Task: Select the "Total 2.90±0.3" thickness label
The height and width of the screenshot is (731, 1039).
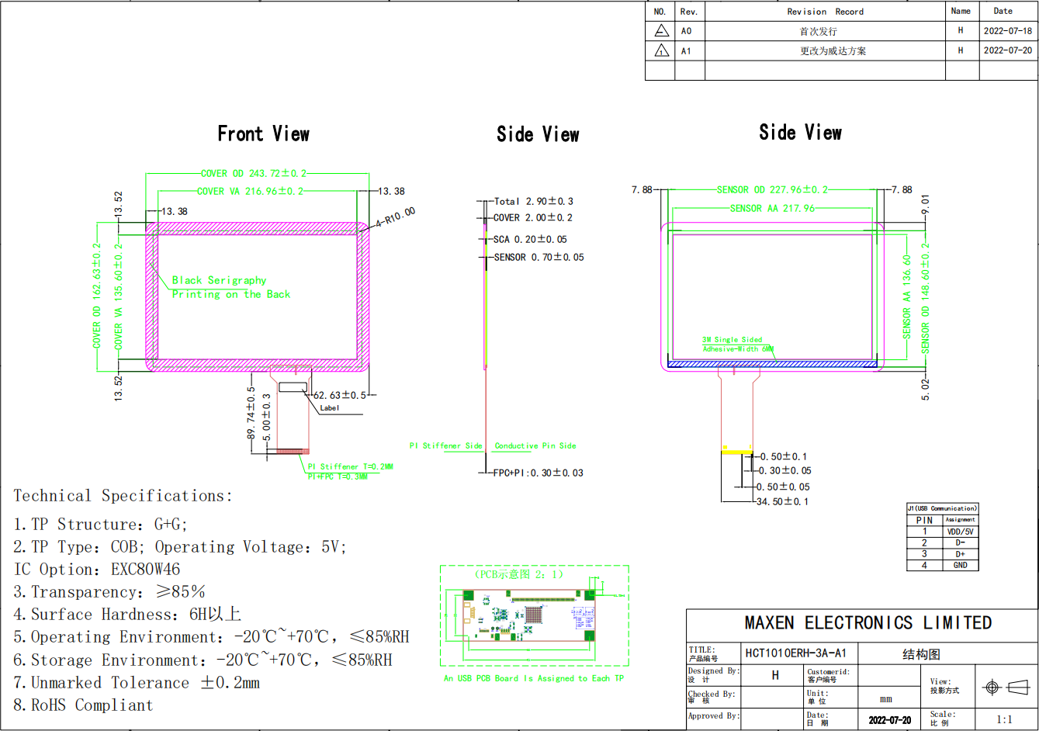Action: [x=534, y=201]
